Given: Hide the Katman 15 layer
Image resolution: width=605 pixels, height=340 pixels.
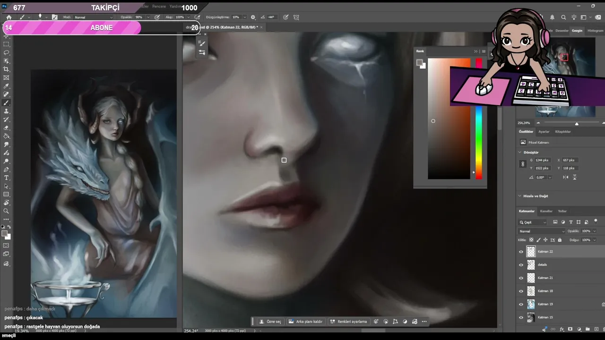Looking at the screenshot, I should click(x=521, y=317).
